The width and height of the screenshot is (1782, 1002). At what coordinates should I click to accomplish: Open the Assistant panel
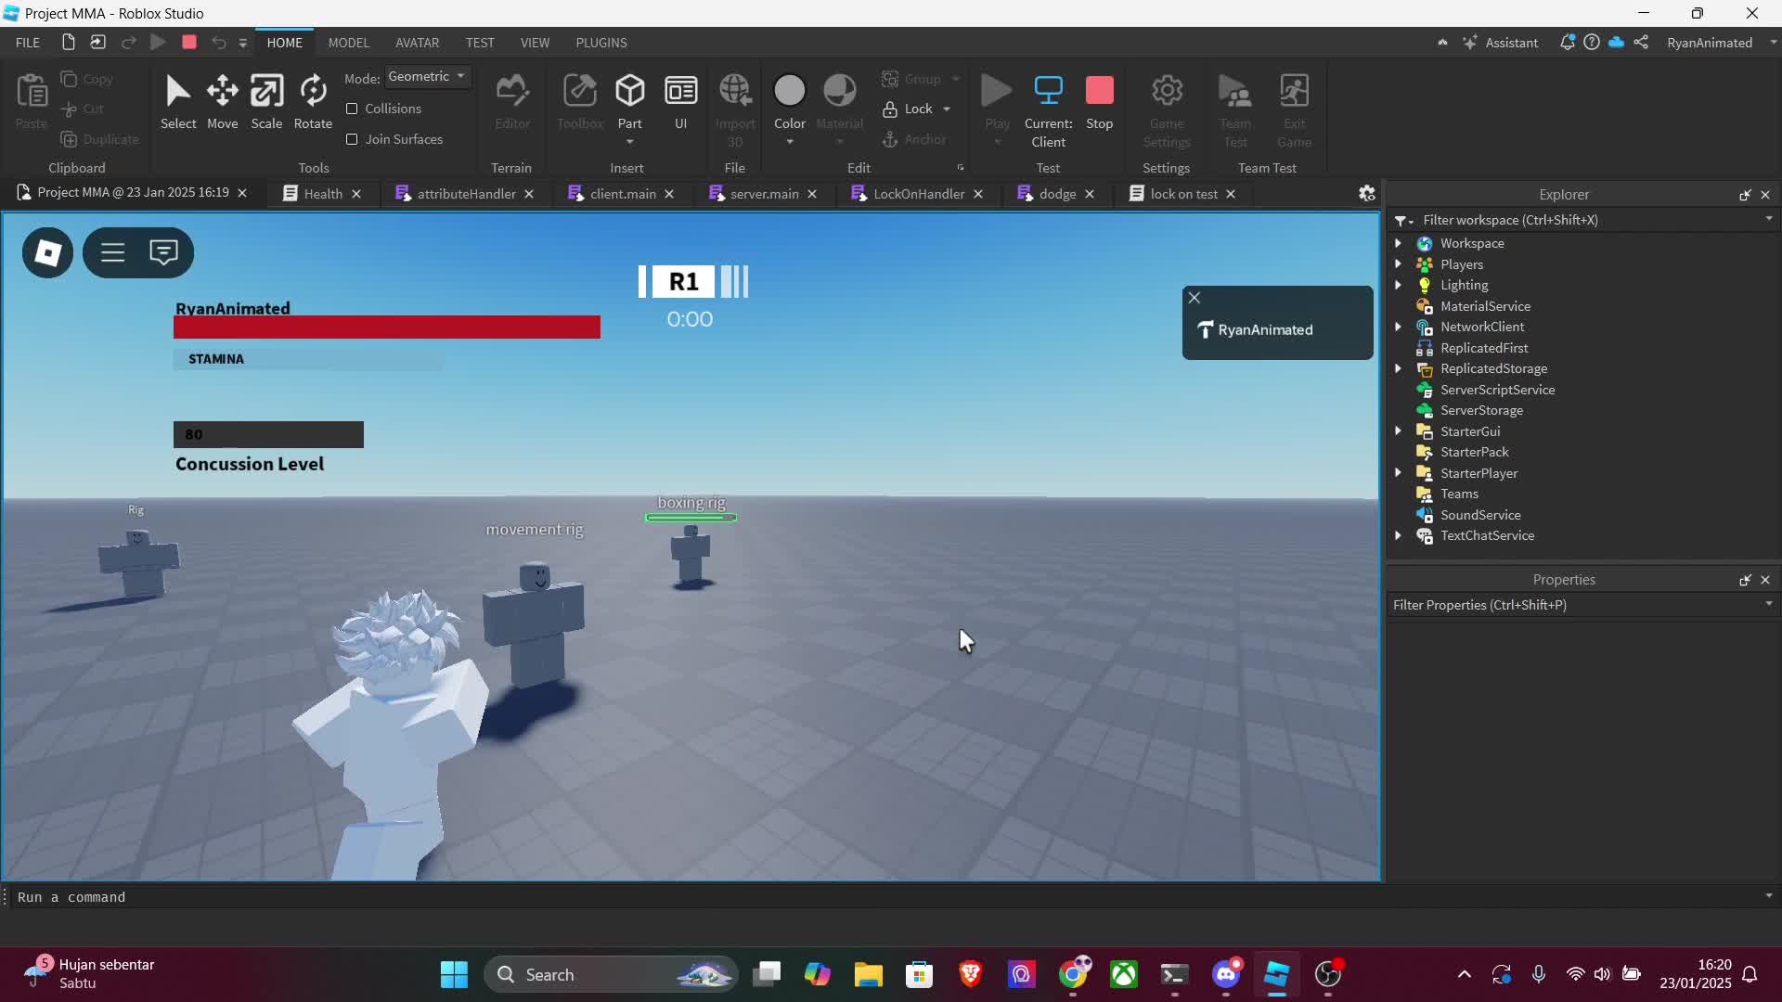point(1500,43)
